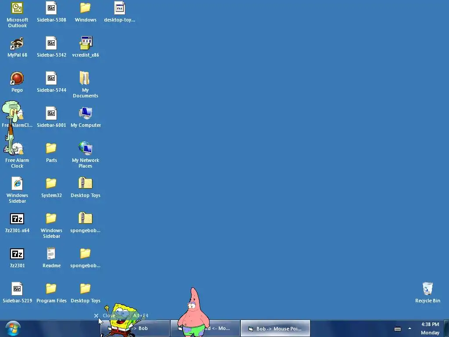Switch to the '-> Bob' taskbar window
Screen dimensions: 449x337
[135, 329]
